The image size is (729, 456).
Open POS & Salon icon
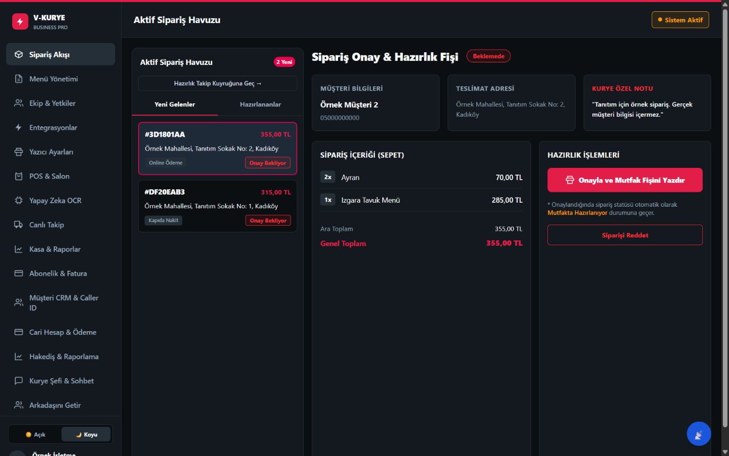[x=19, y=176]
